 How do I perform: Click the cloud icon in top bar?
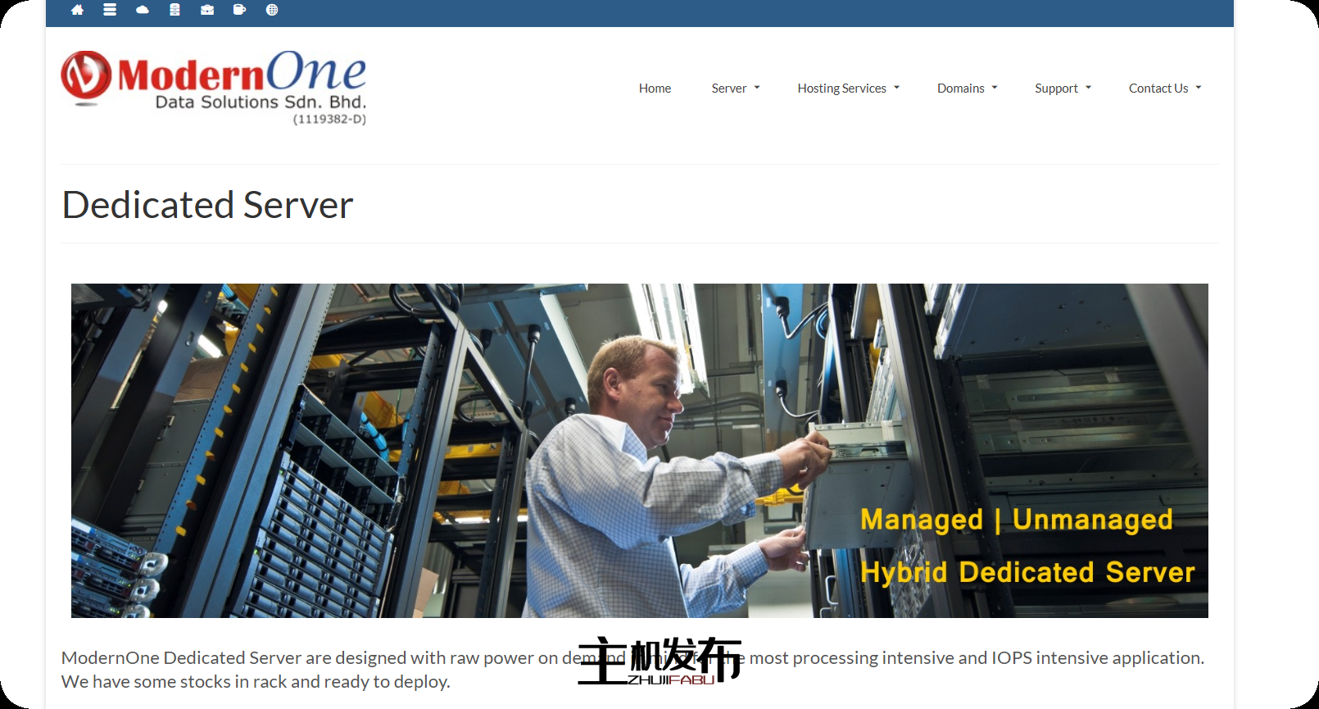pos(143,10)
